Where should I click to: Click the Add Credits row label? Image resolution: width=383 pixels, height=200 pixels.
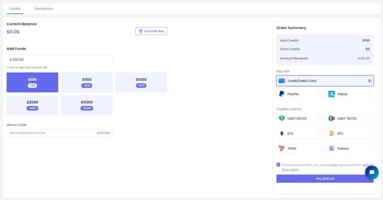(289, 40)
